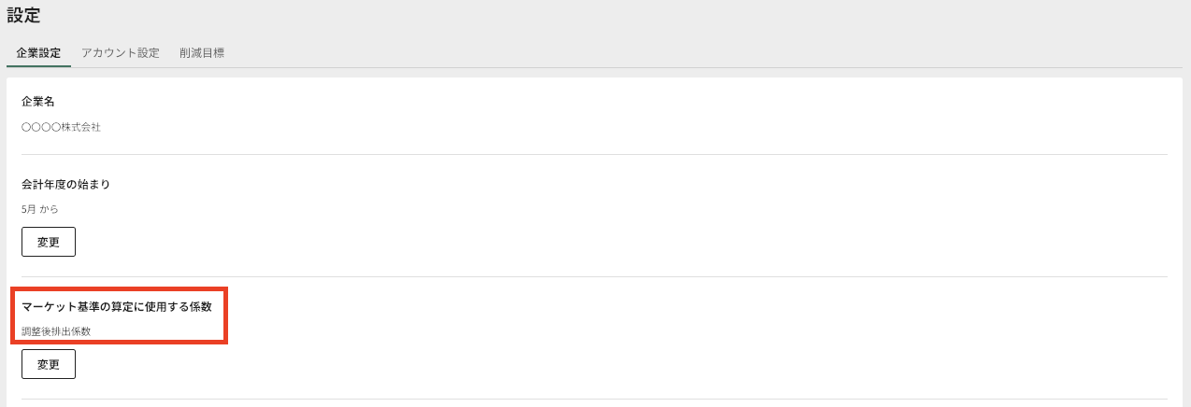The image size is (1191, 407).
Task: Click マーケット基準の算定に使用する係数 heading
Action: pos(122,307)
